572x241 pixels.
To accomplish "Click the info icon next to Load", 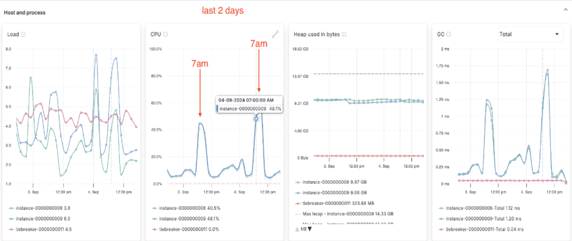I will [x=24, y=35].
